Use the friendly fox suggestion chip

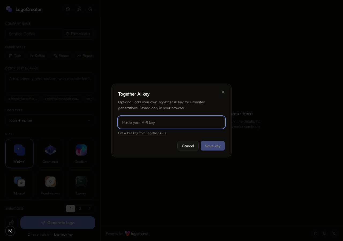(23, 99)
